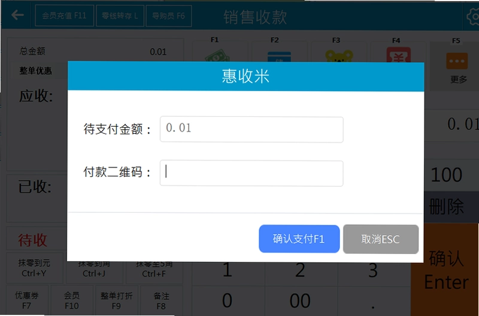Click the 惠收米 dialog title
Image resolution: width=479 pixels, height=316 pixels.
pos(245,76)
